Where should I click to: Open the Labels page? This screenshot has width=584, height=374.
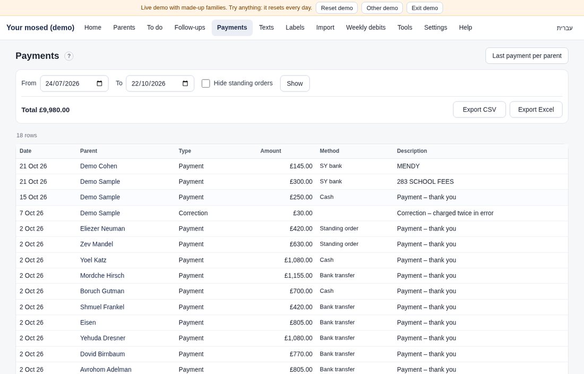pyautogui.click(x=295, y=28)
